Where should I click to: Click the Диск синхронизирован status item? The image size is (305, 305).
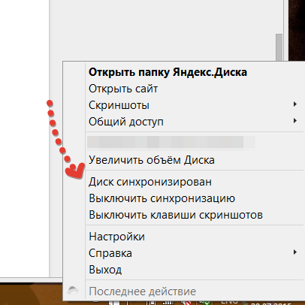pos(150,182)
